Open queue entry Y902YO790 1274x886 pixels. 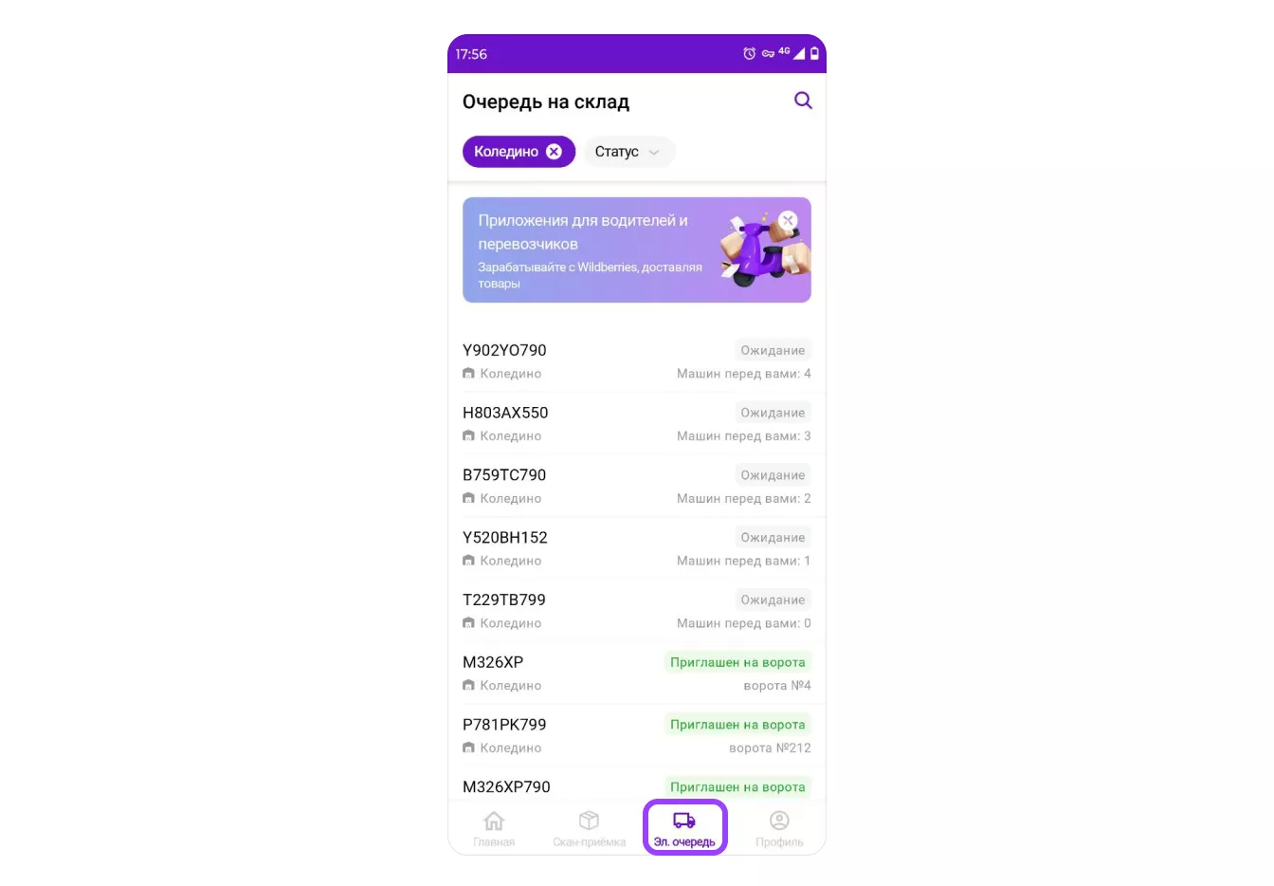coord(636,361)
